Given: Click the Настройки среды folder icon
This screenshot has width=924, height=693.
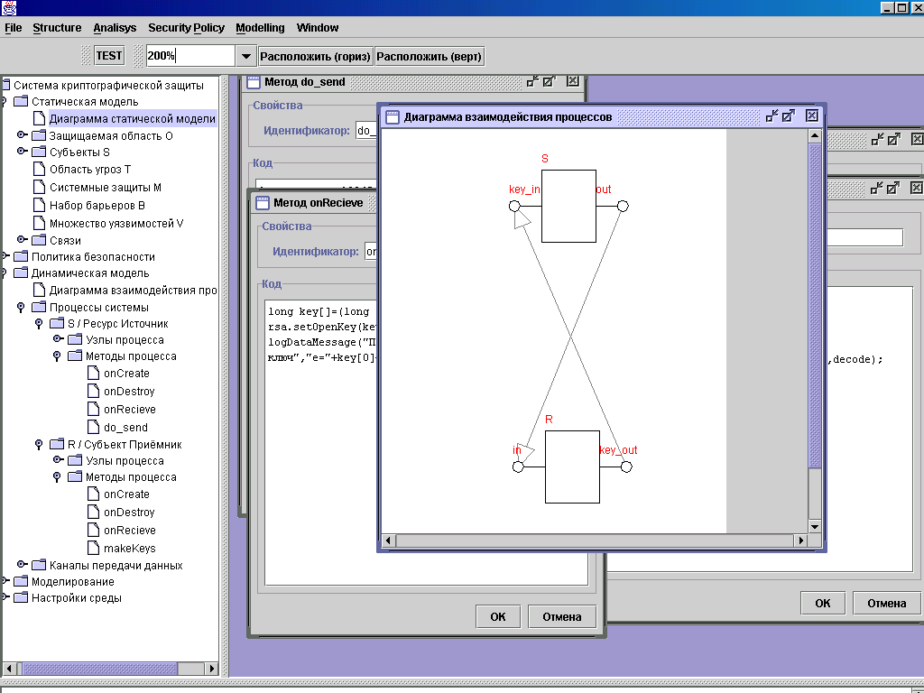Looking at the screenshot, I should tap(21, 598).
